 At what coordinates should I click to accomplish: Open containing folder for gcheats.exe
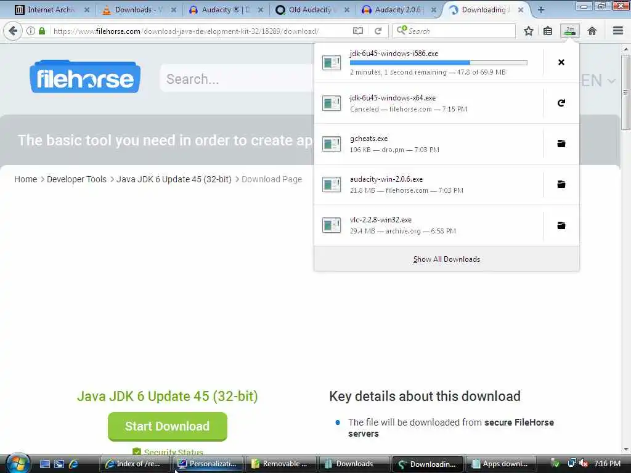coord(561,144)
